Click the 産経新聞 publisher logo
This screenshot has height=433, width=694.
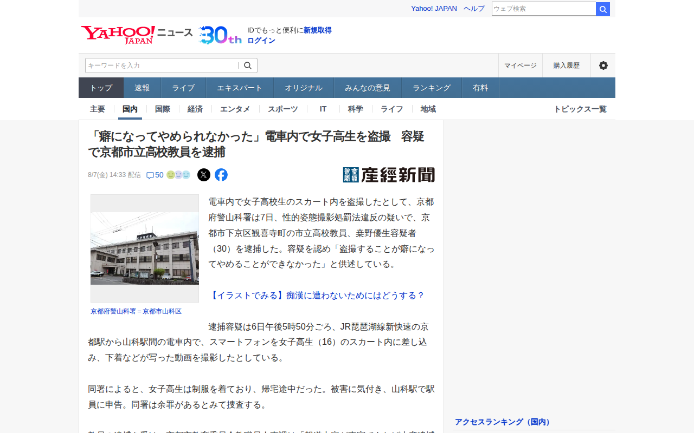(x=389, y=175)
